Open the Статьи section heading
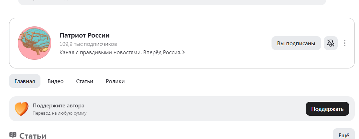The width and height of the screenshot is (359, 139). pyautogui.click(x=33, y=136)
